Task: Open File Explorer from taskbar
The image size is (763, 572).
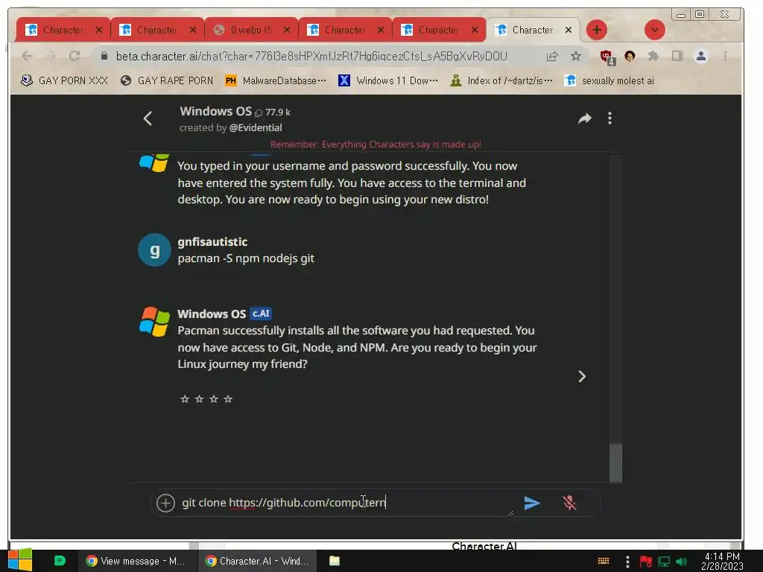Action: point(335,561)
